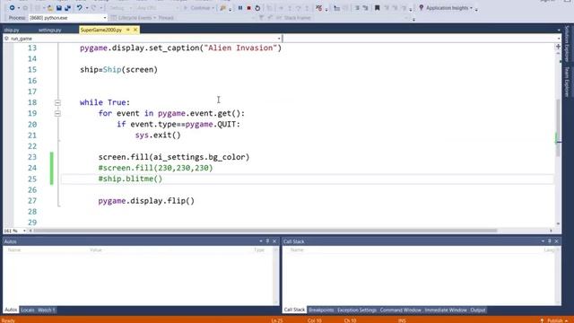Click the sys.exit() code line

tap(158, 135)
